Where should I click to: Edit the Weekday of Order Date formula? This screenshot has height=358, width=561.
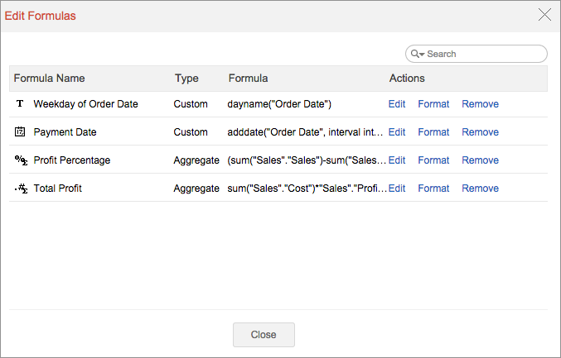(397, 104)
